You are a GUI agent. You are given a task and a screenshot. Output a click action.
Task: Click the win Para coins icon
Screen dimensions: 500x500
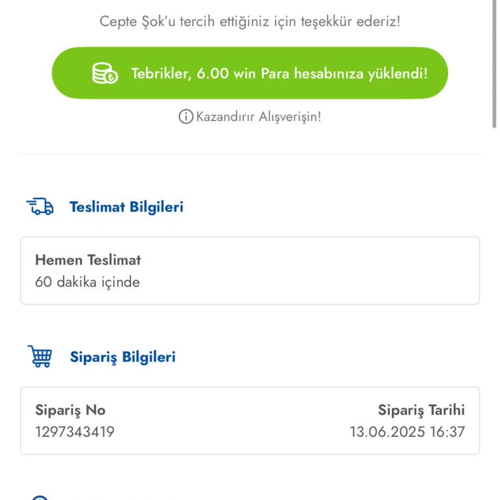104,74
